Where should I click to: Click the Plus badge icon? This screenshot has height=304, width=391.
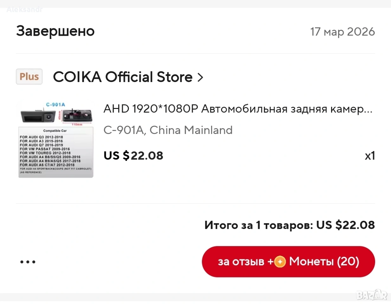29,77
